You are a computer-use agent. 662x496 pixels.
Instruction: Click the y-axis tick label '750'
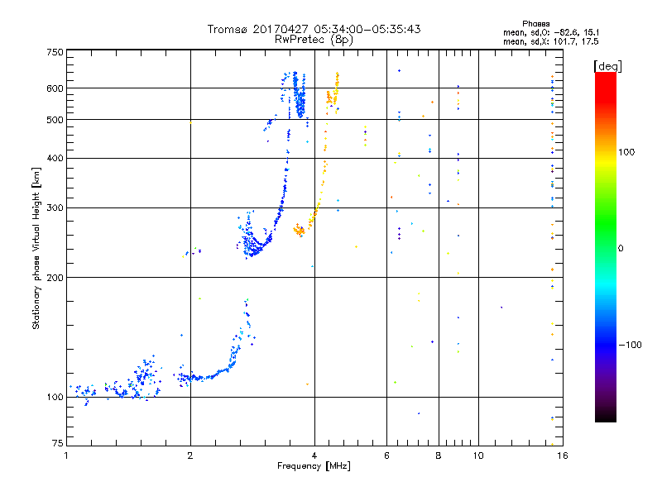pyautogui.click(x=55, y=53)
